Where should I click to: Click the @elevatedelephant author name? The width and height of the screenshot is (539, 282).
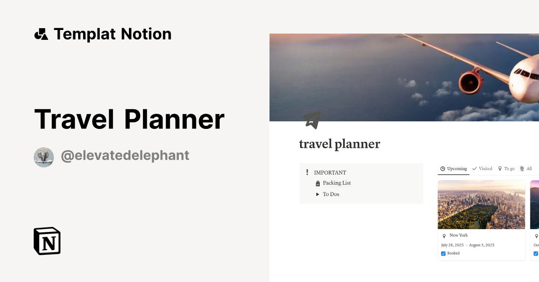coord(125,155)
